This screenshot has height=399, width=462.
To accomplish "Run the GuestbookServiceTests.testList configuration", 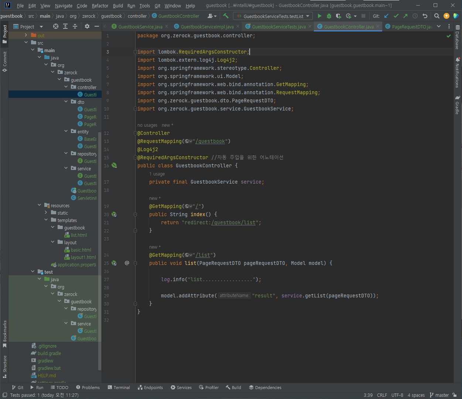I will coord(319,16).
